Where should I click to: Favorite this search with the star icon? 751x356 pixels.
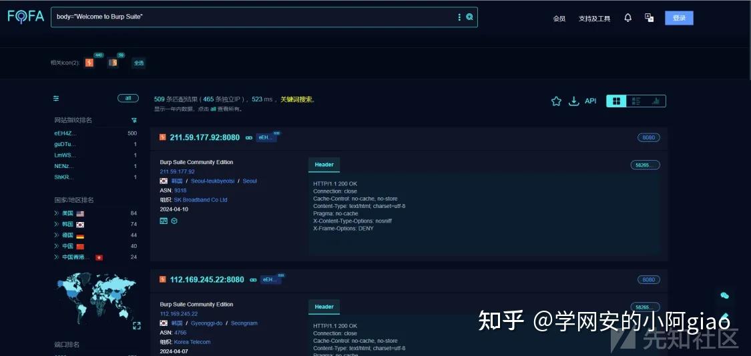point(556,101)
